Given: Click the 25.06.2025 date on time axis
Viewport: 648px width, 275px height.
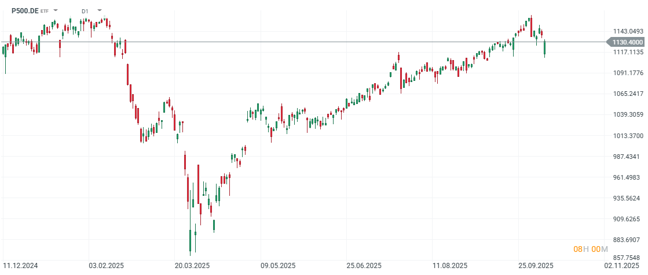Looking at the screenshot, I should click(364, 266).
